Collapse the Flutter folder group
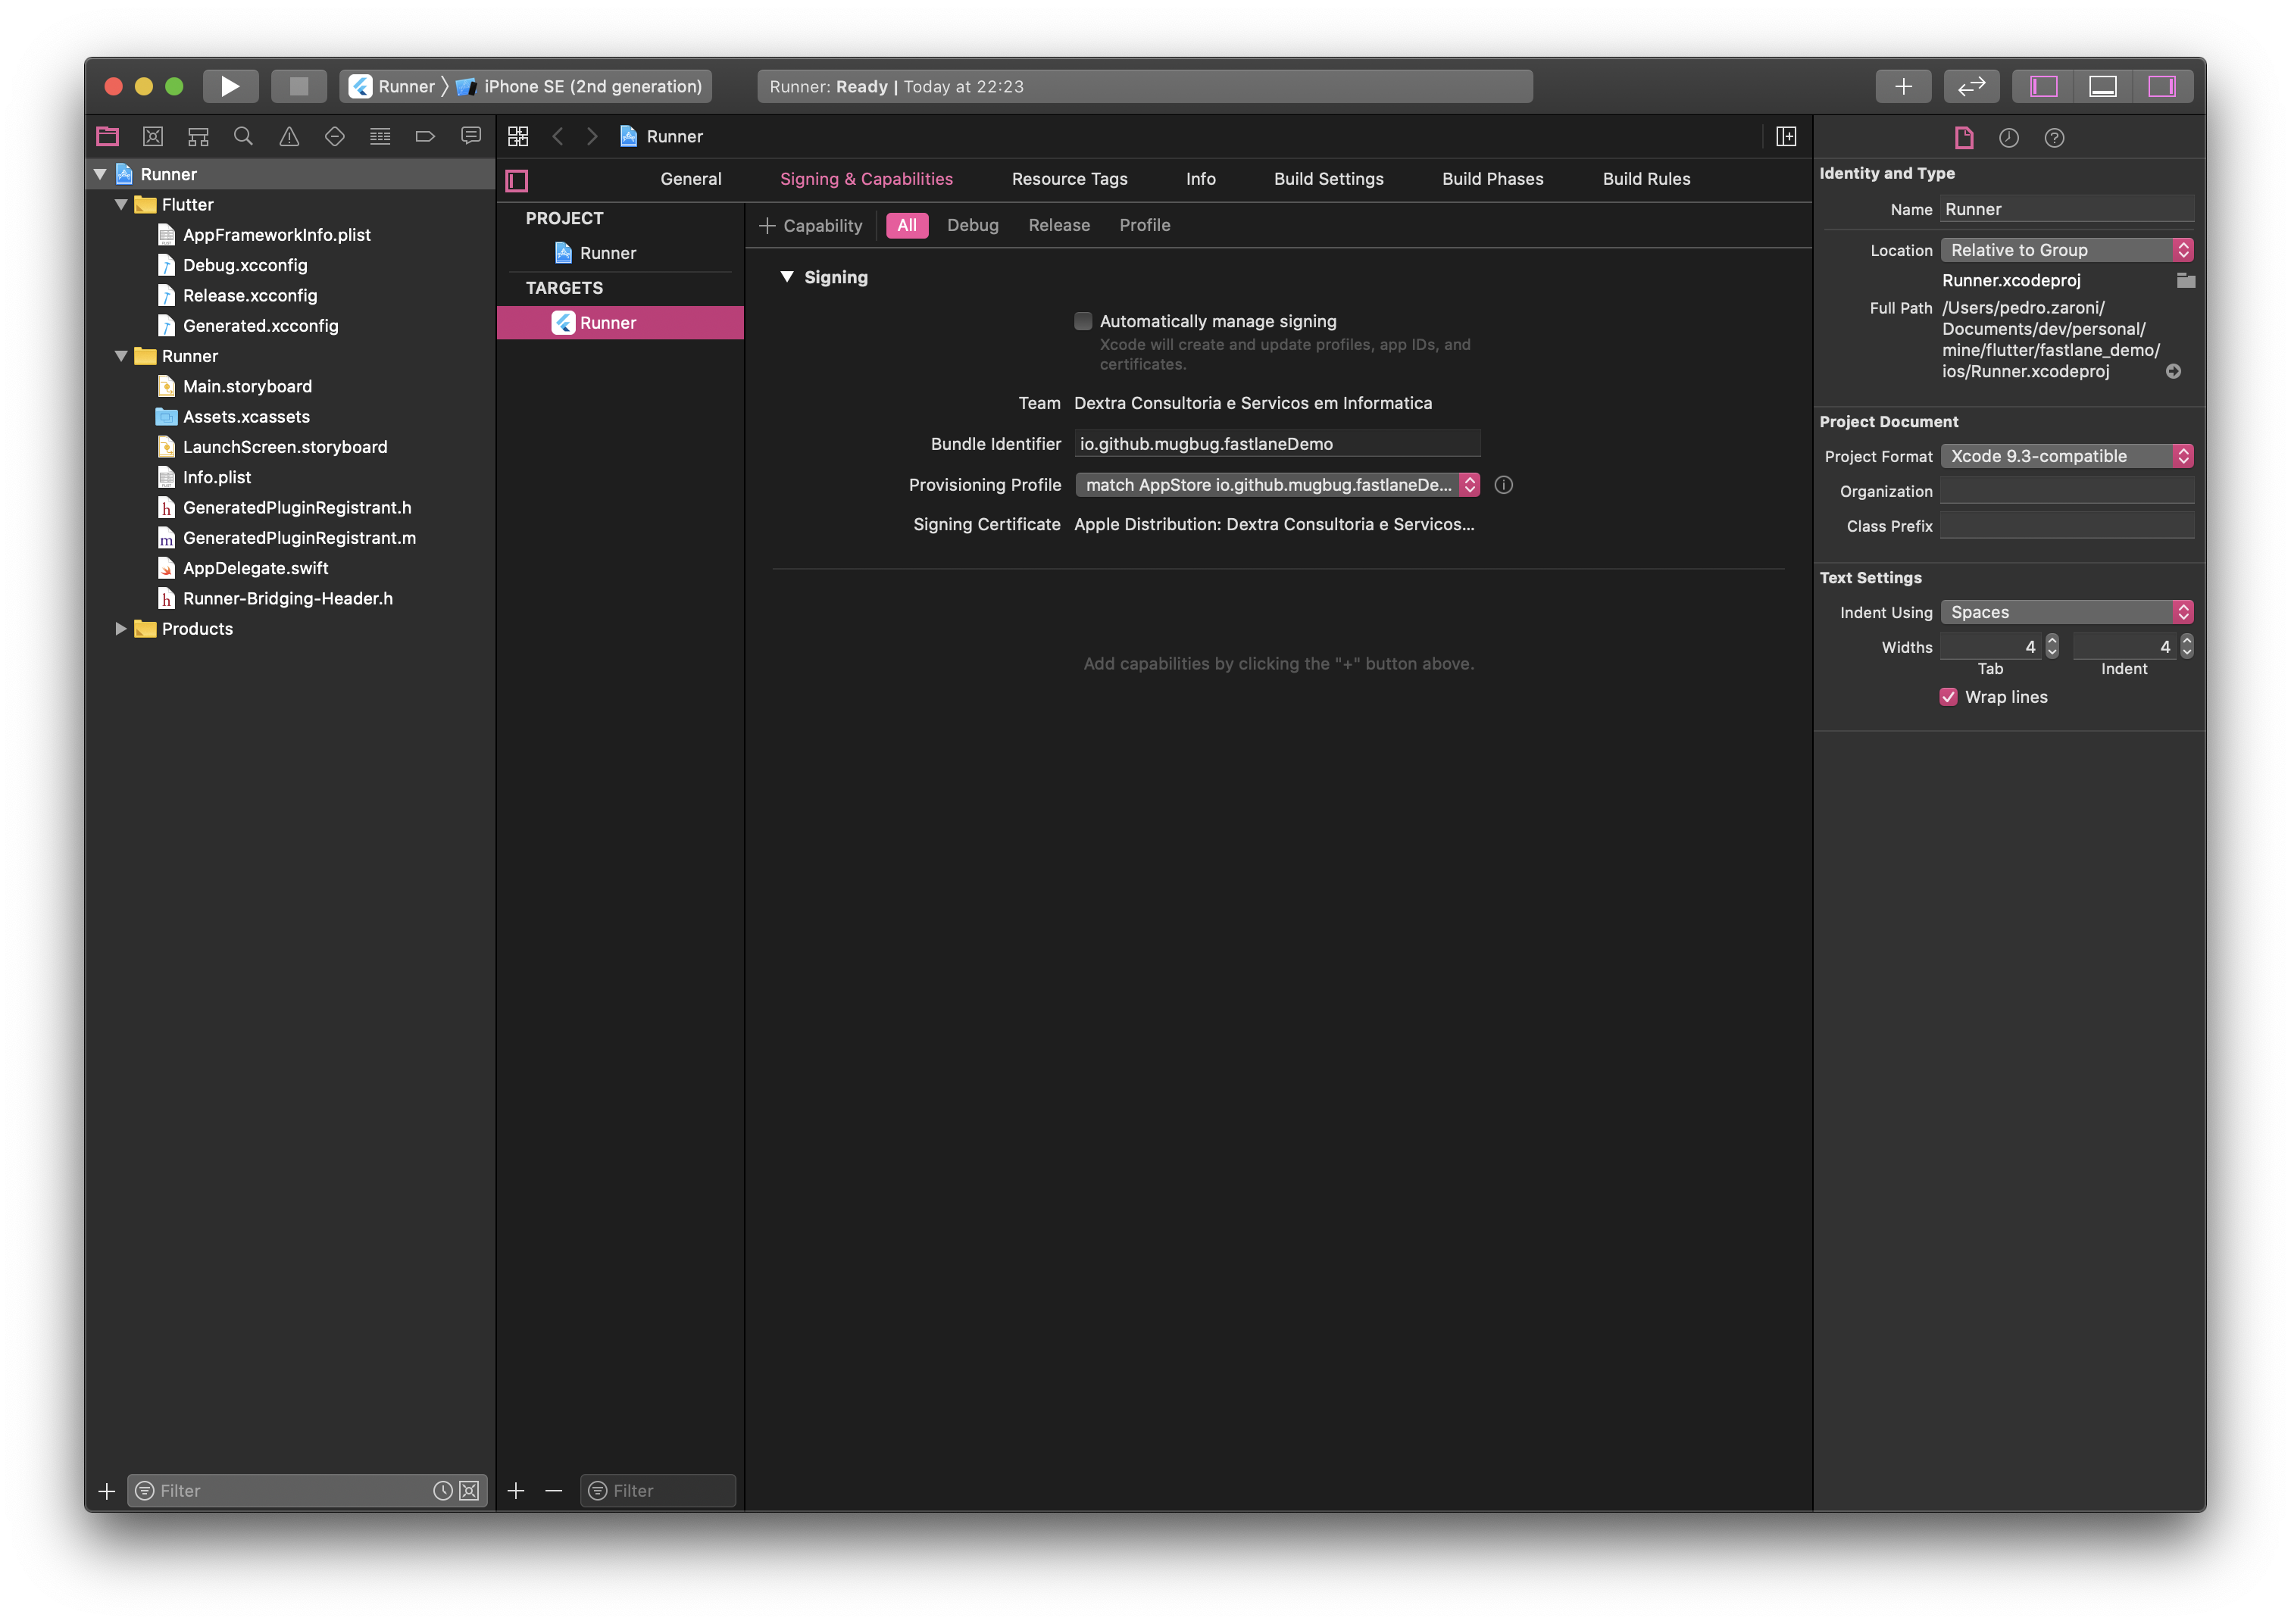The height and width of the screenshot is (1624, 2291). coord(121,204)
